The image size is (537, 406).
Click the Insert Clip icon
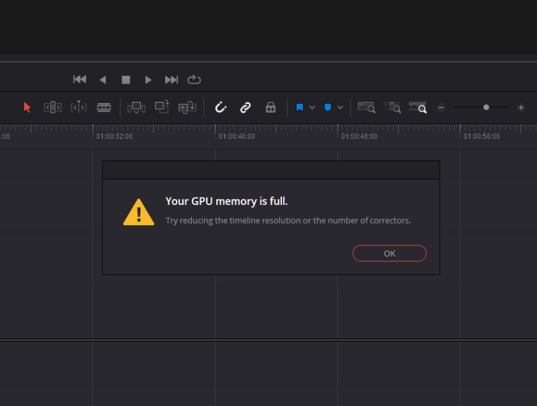[136, 107]
